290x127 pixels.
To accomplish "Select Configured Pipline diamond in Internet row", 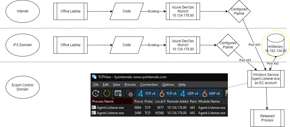I will tap(239, 11).
